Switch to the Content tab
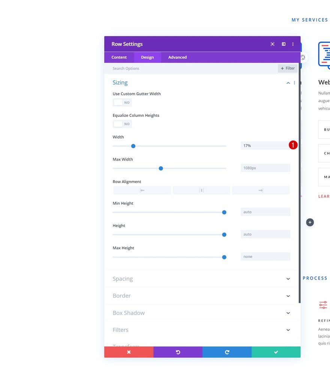The image size is (330, 375). point(119,57)
